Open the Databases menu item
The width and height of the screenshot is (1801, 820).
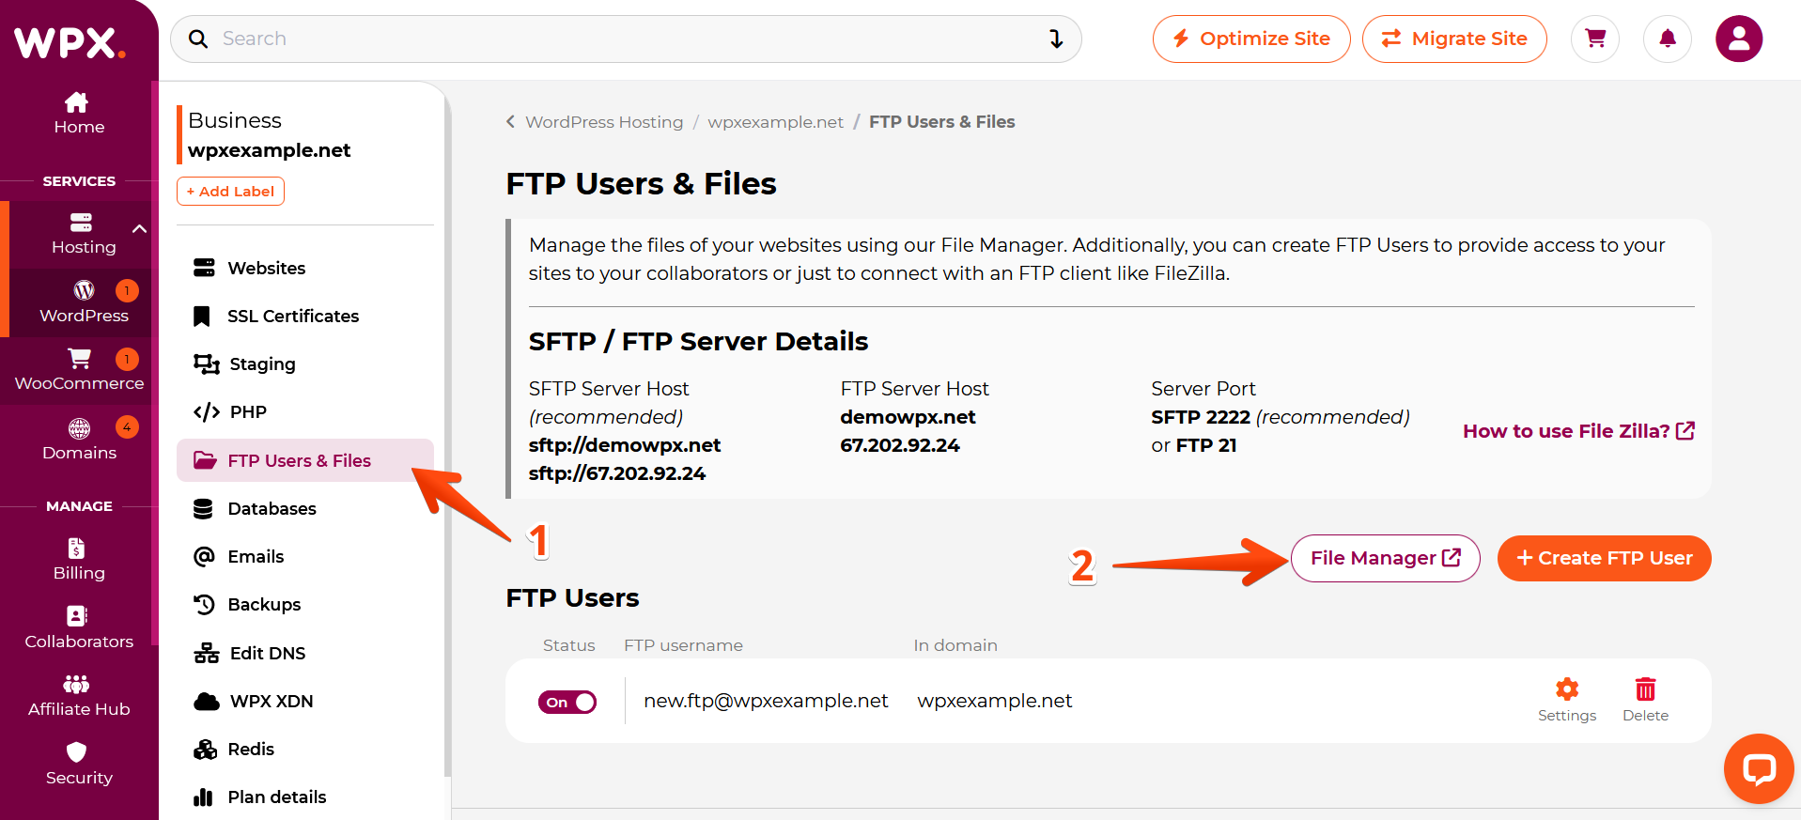272,509
